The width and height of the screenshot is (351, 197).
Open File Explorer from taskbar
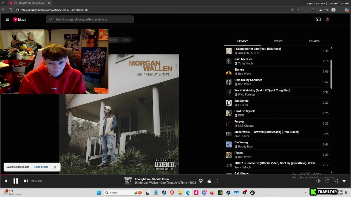[180, 193]
